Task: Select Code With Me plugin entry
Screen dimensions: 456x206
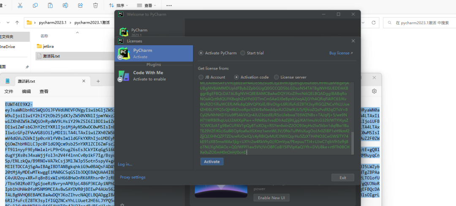Action: (154, 76)
